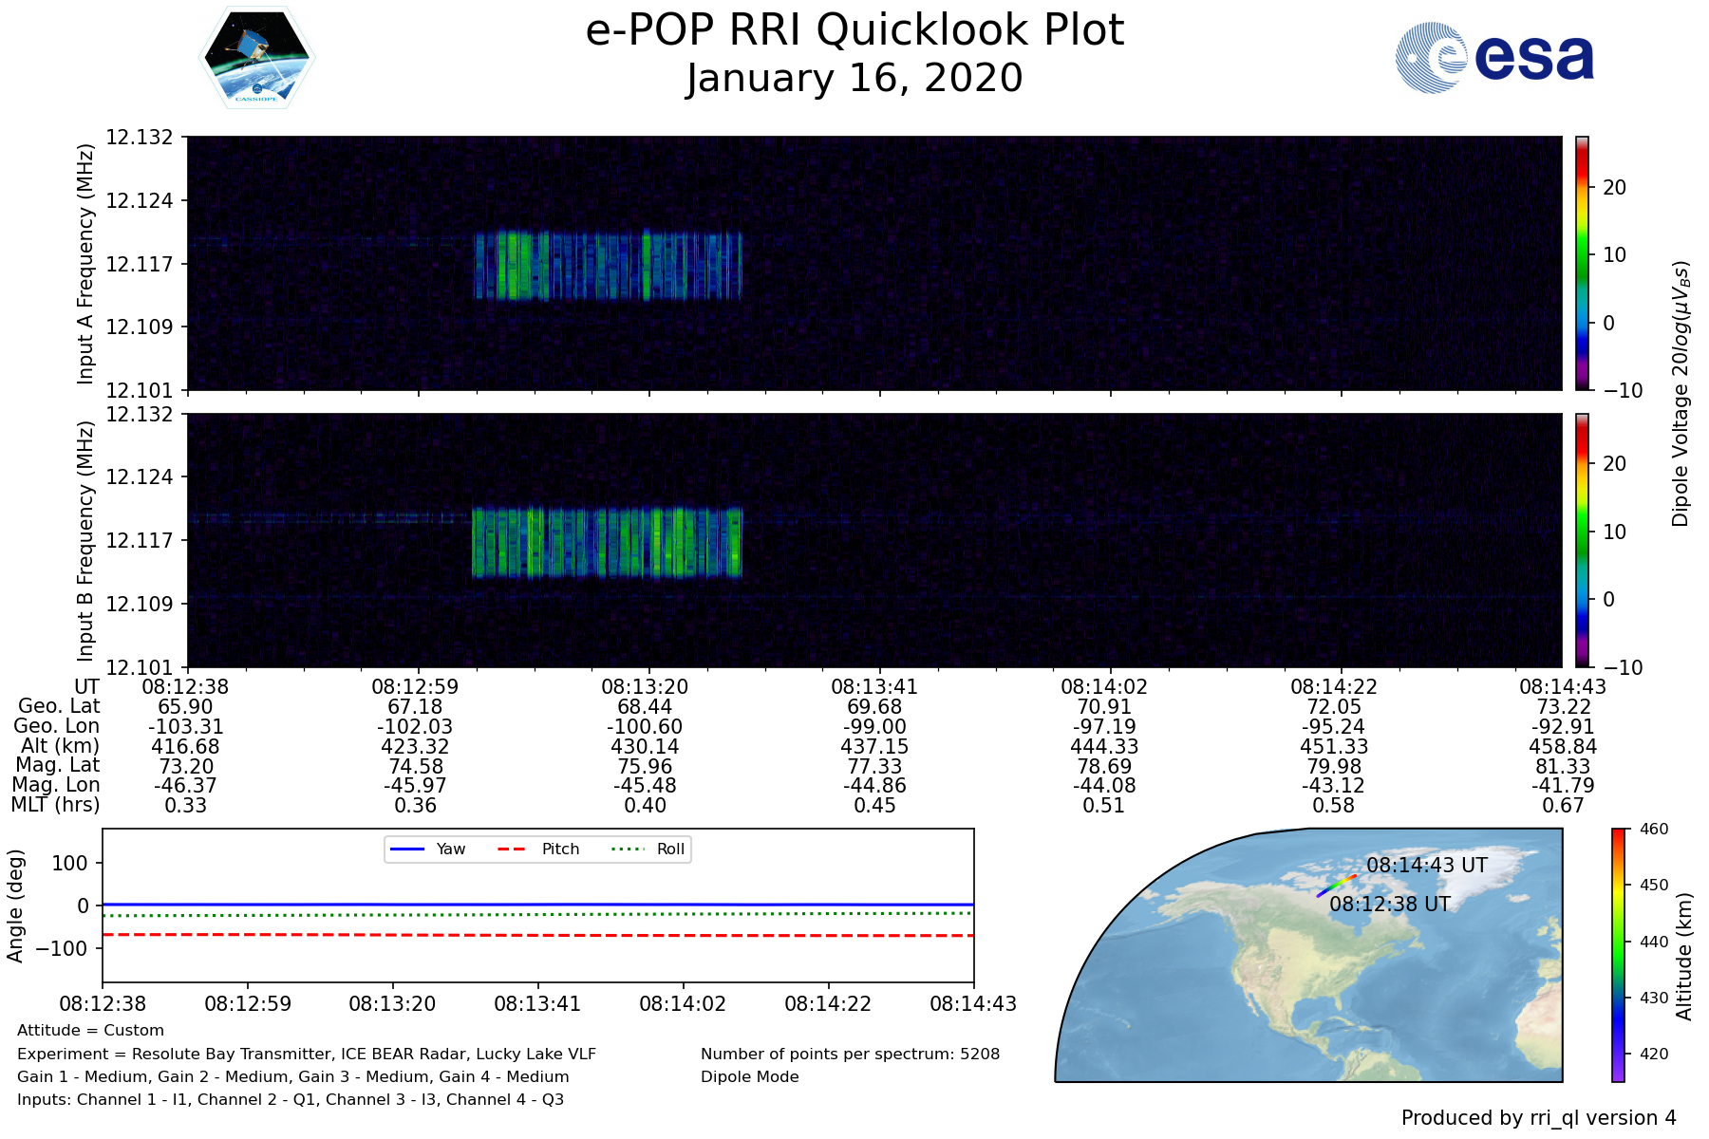Click the Input A signal burst in spectrogram
Screen dimensions: 1709x1139
tap(608, 266)
